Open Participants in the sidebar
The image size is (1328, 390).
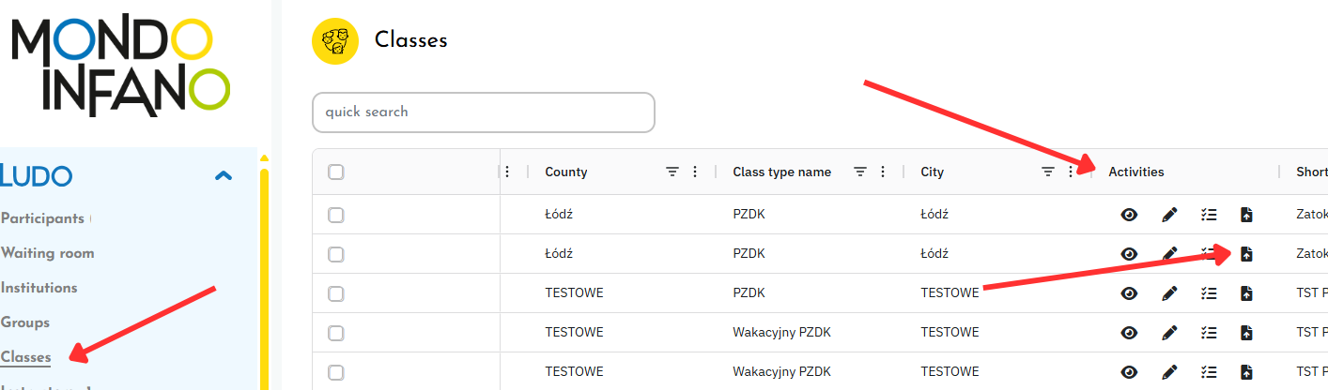tap(43, 218)
